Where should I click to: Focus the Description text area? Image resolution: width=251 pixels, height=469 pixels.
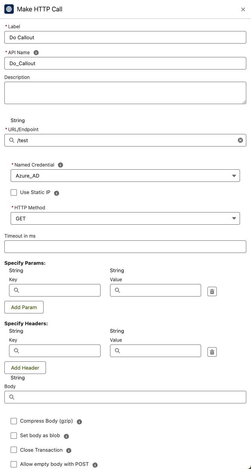tap(125, 93)
